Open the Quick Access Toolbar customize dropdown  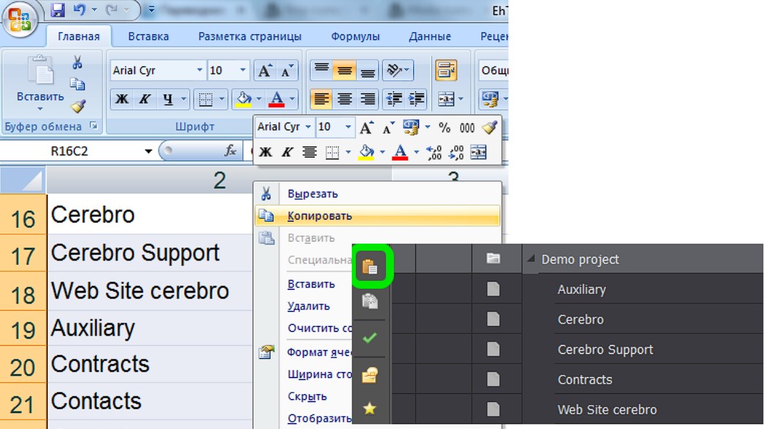pyautogui.click(x=151, y=9)
